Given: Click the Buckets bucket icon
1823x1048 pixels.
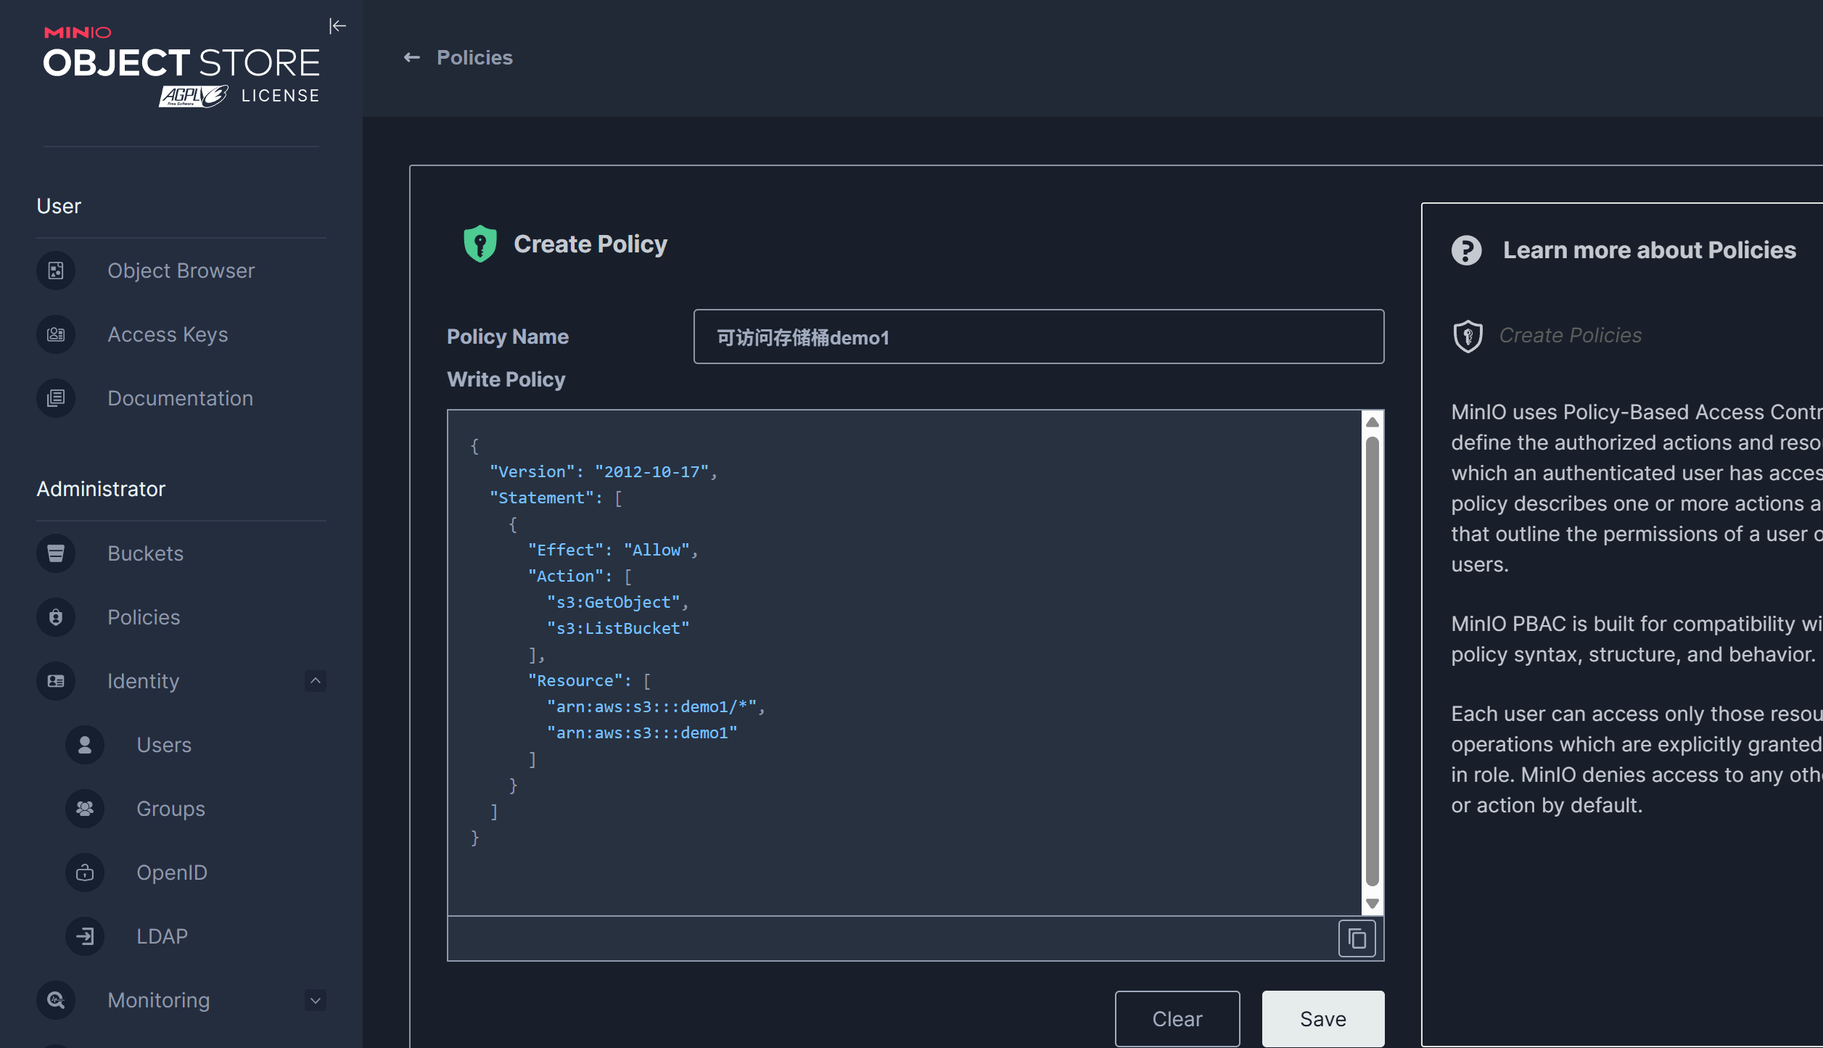Looking at the screenshot, I should point(56,553).
